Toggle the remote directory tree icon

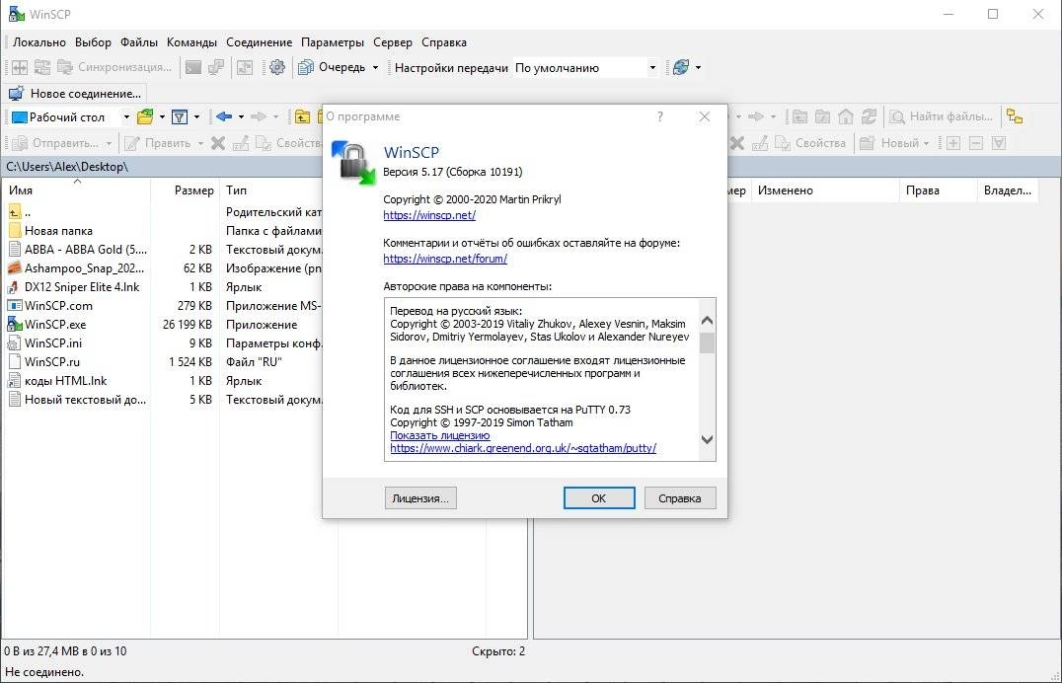point(1015,116)
